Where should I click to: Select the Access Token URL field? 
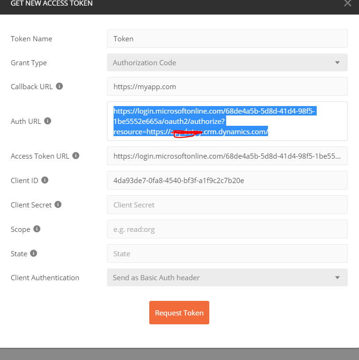(x=227, y=156)
